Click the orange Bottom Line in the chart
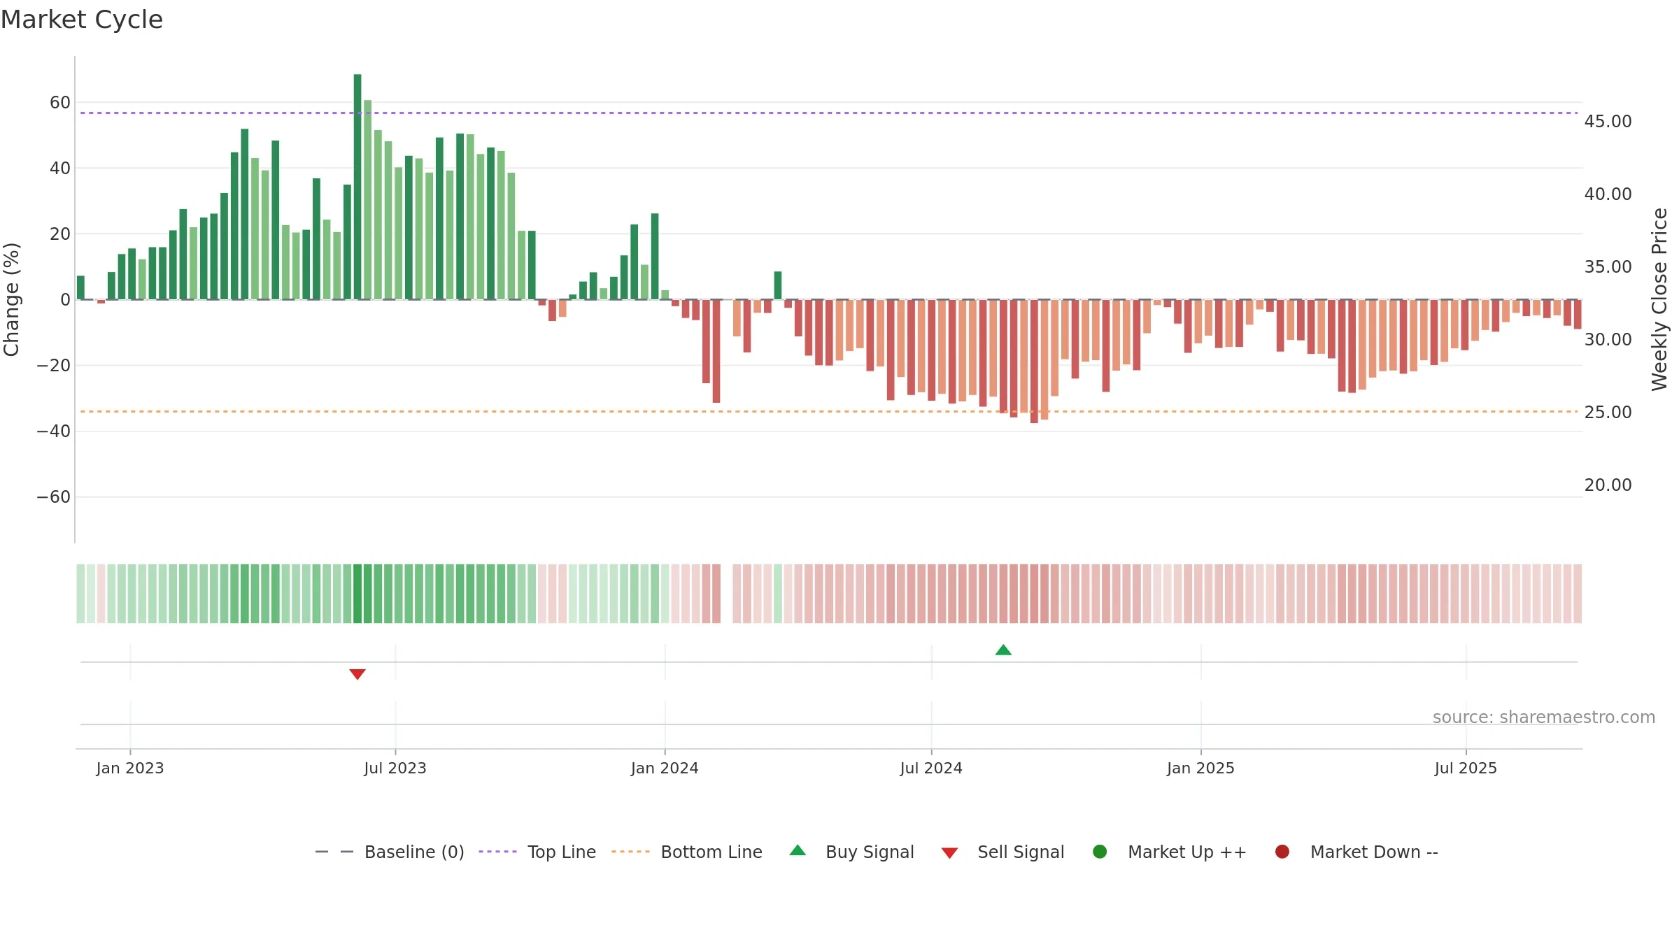Screen dimensions: 1679x944 coord(829,411)
